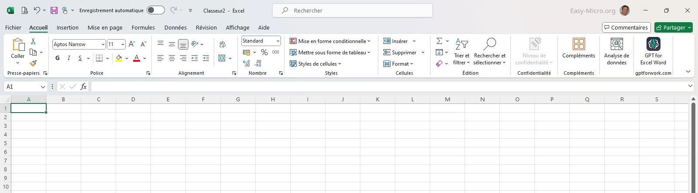Expand Mettre sous forme de tableau menu
698x193 pixels.
pyautogui.click(x=330, y=52)
